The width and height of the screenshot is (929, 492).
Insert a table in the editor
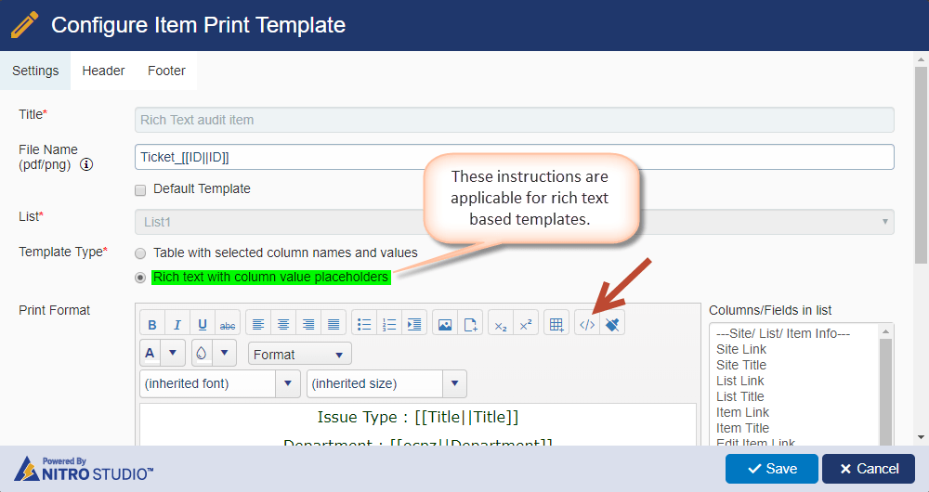tap(556, 324)
